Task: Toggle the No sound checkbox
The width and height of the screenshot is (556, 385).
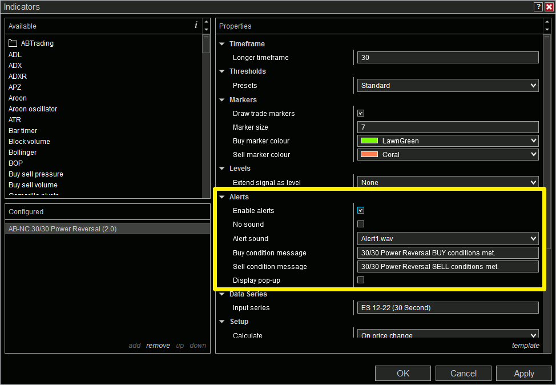Action: (x=360, y=224)
